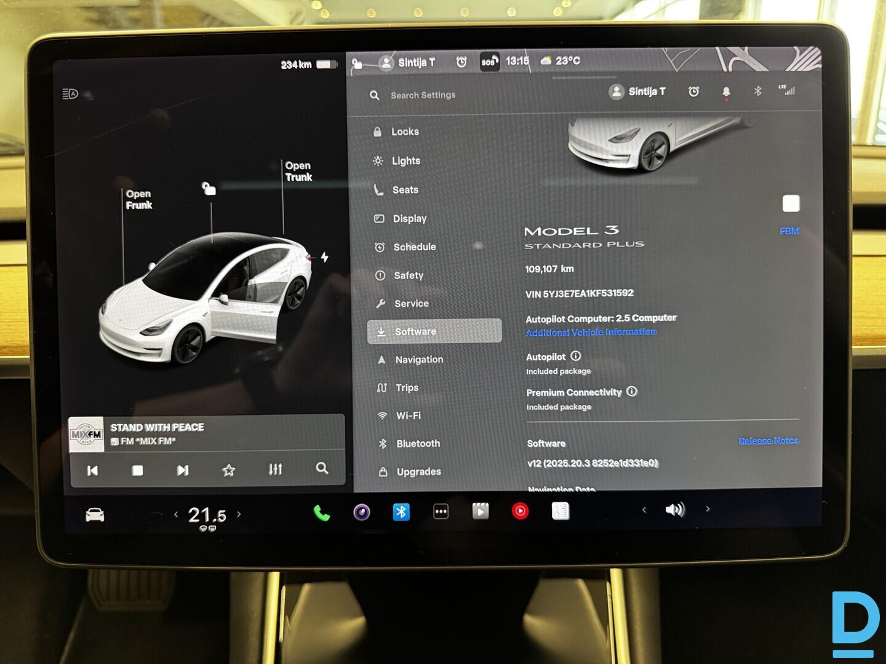This screenshot has height=664, width=886.
Task: Tap lock icon in top status bar
Action: (357, 63)
